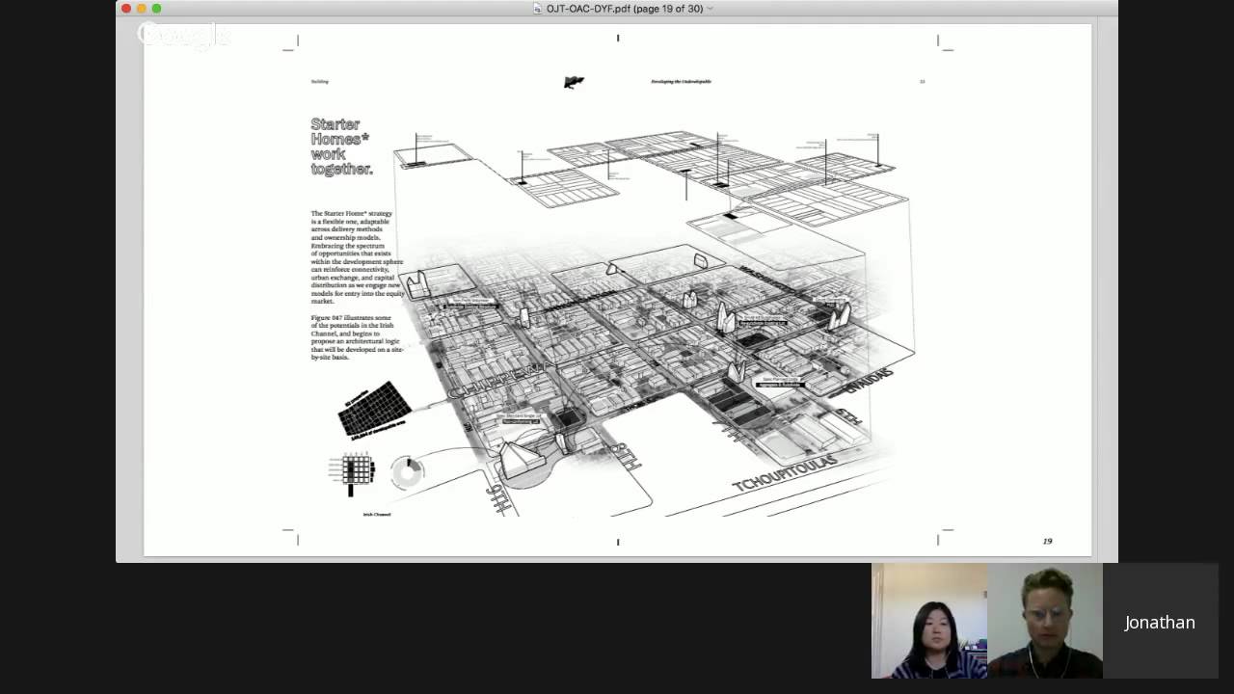Click the "TCHOUPITOULAS" street label
Screen dimensions: 1234x694
click(783, 472)
